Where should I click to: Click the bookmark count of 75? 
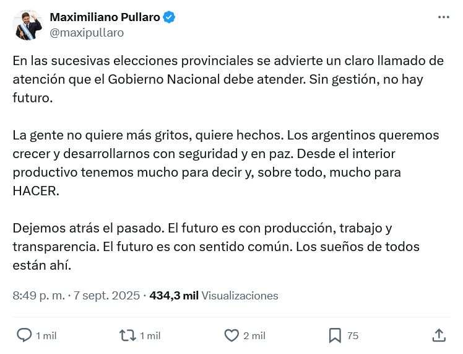point(353,336)
